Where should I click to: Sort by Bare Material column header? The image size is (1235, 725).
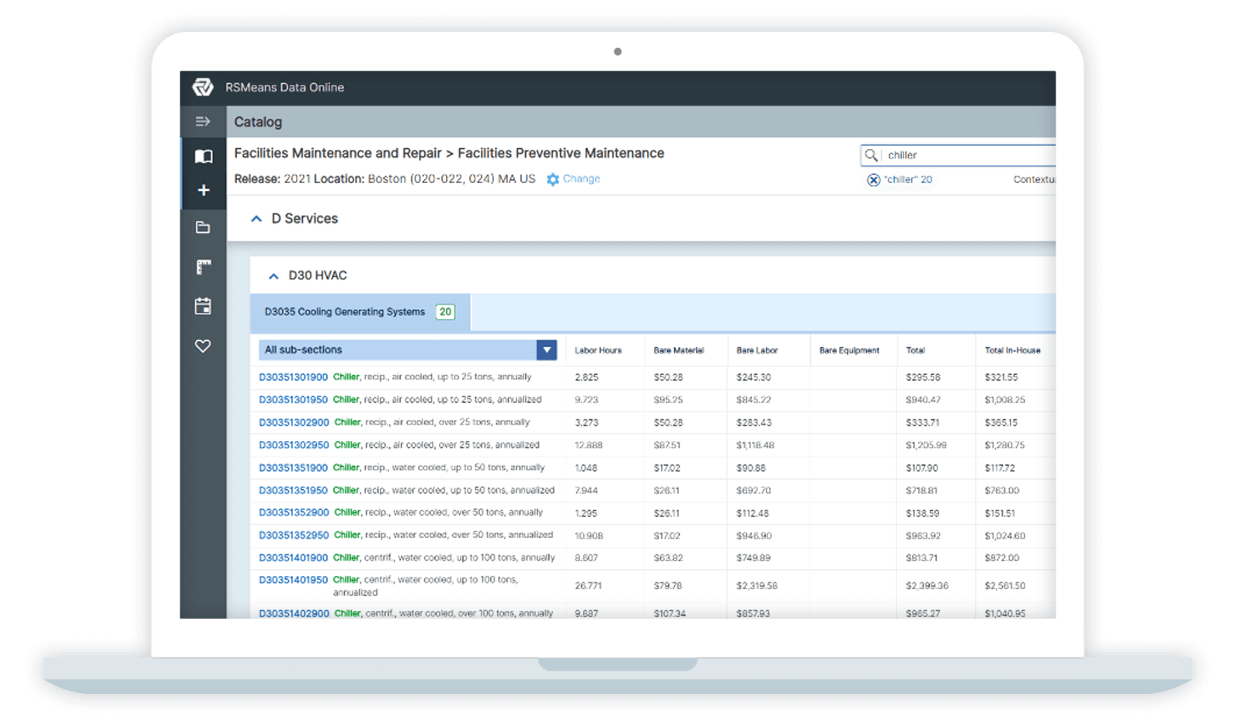[x=678, y=350]
